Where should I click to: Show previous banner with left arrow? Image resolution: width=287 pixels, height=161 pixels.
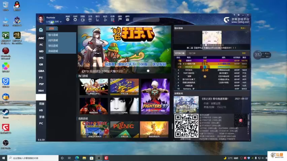point(81,50)
